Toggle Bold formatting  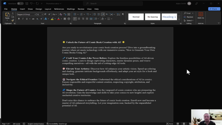pyautogui.click(x=19, y=19)
